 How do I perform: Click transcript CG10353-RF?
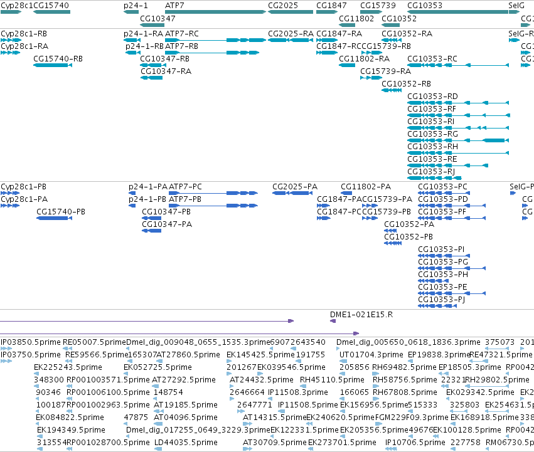[459, 115]
